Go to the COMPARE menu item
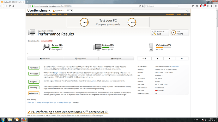Viewport: 218px width, 122px height. 170,14
